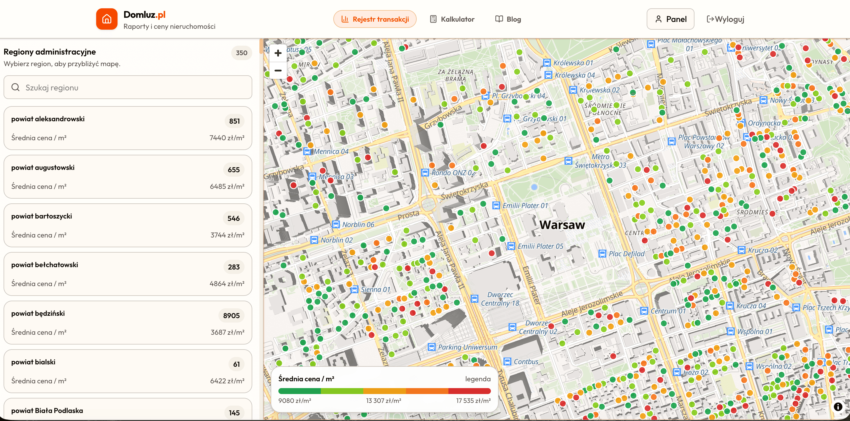Click the dark green legend color segment

300,391
